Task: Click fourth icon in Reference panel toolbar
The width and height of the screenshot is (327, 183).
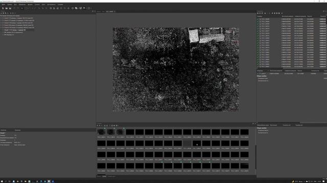Action: (x=265, y=13)
